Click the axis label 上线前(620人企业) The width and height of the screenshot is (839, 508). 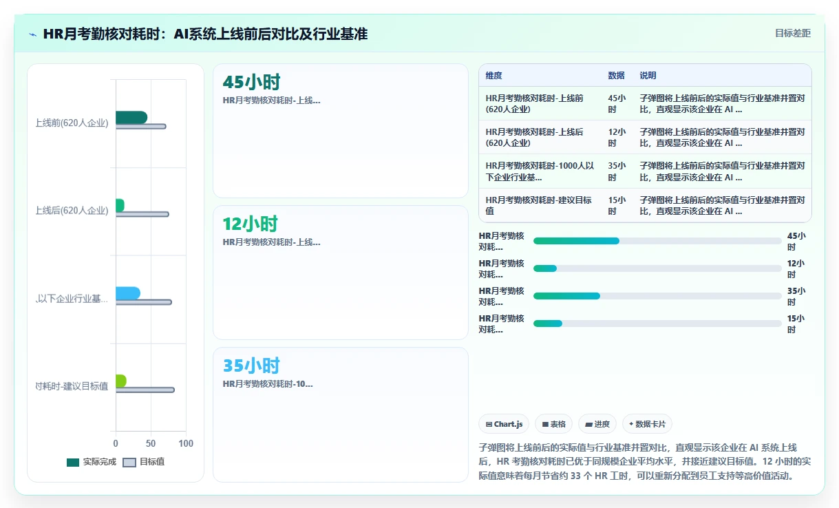pos(72,123)
